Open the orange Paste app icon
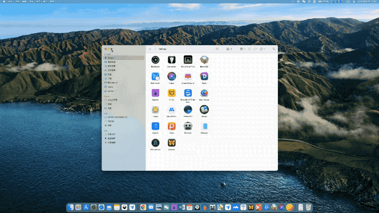The image size is (379, 213). (172, 126)
